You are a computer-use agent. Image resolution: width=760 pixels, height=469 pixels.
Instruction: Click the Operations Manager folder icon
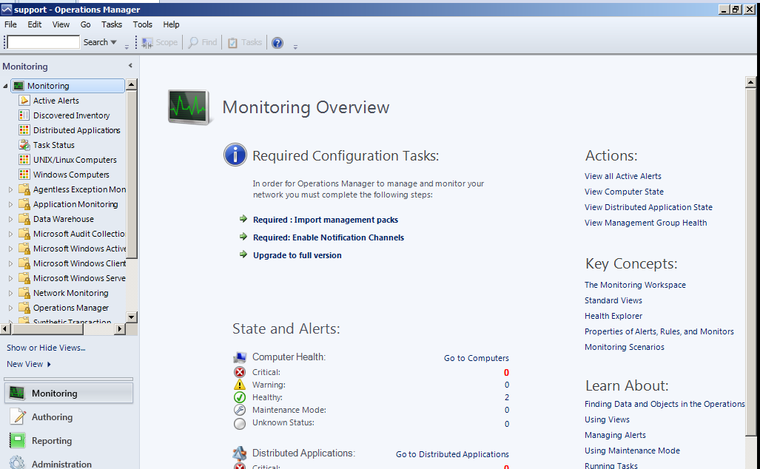[x=24, y=308]
